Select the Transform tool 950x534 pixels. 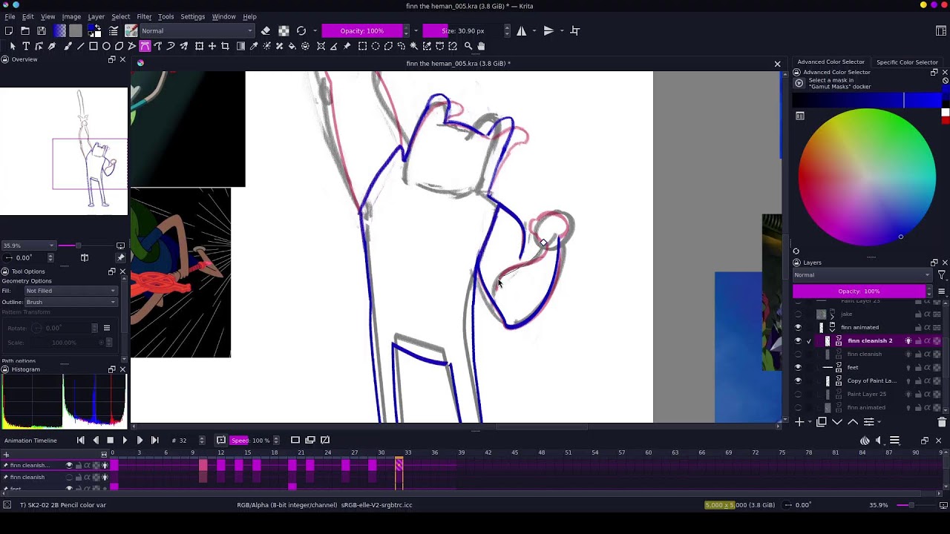point(199,46)
